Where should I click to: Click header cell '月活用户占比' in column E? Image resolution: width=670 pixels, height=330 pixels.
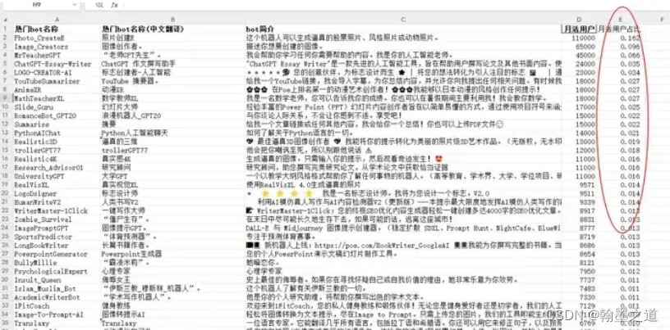point(621,29)
